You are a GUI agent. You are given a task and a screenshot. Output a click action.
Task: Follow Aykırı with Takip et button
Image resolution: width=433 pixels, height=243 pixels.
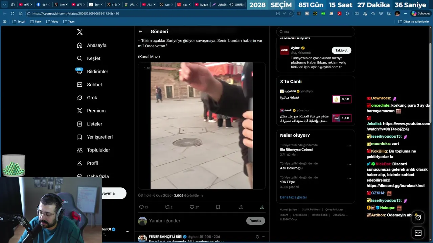(x=341, y=50)
